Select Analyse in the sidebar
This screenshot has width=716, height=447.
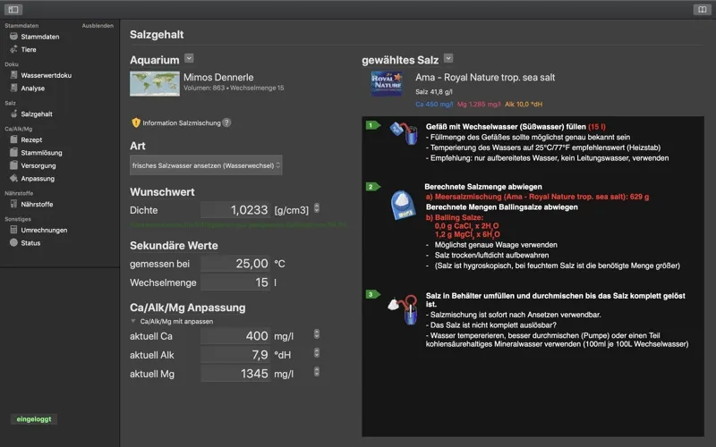[x=33, y=88]
